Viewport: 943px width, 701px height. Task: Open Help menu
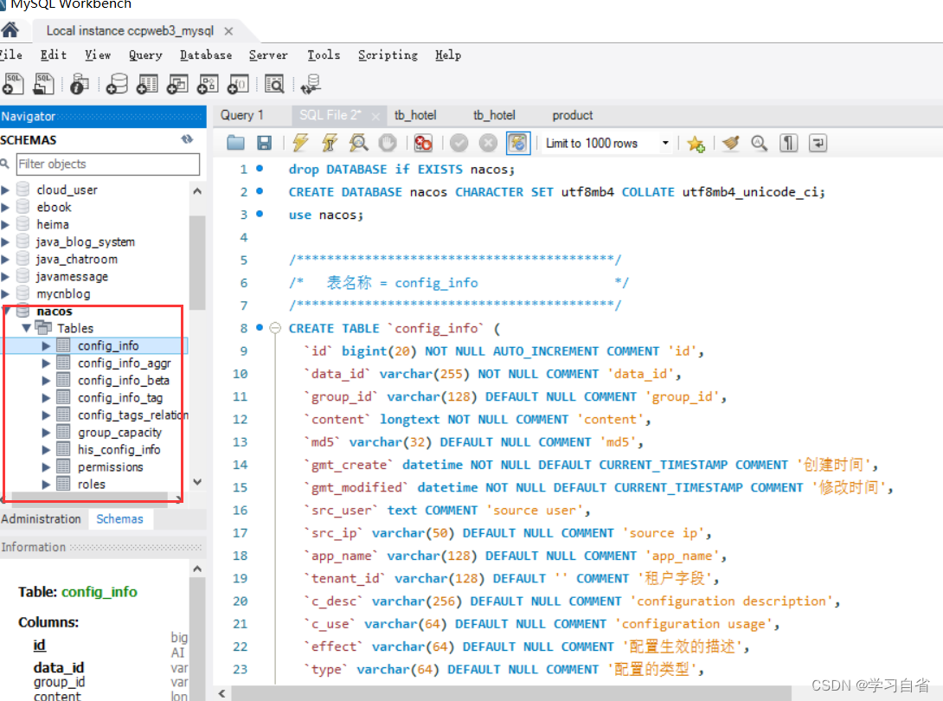[448, 55]
